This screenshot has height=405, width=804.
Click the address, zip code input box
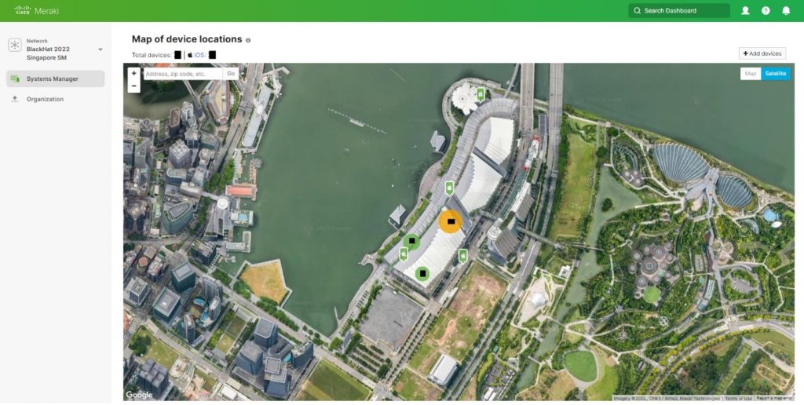pos(183,74)
